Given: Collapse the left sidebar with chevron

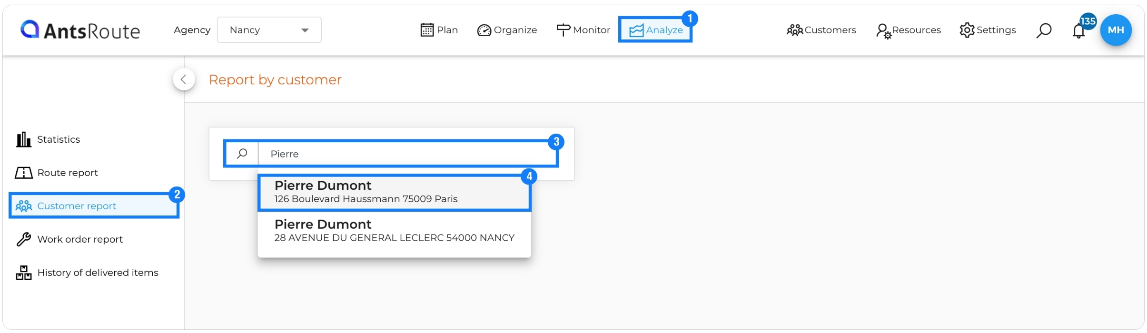Looking at the screenshot, I should click(184, 79).
